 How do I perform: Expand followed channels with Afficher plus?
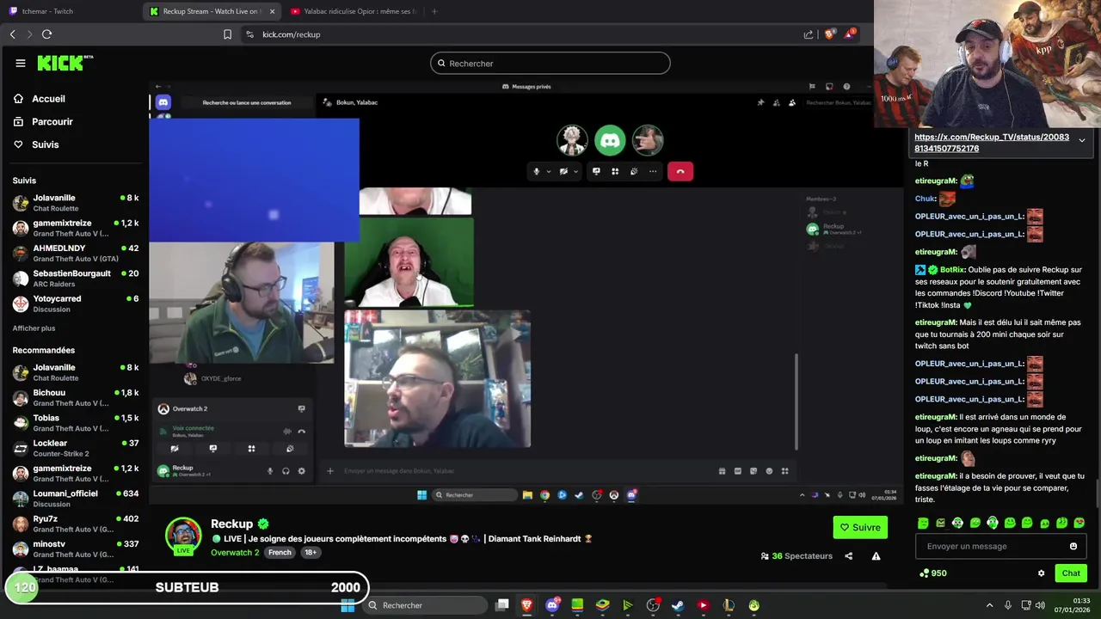pyautogui.click(x=34, y=328)
